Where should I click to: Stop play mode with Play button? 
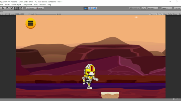pyautogui.click(x=86, y=8)
